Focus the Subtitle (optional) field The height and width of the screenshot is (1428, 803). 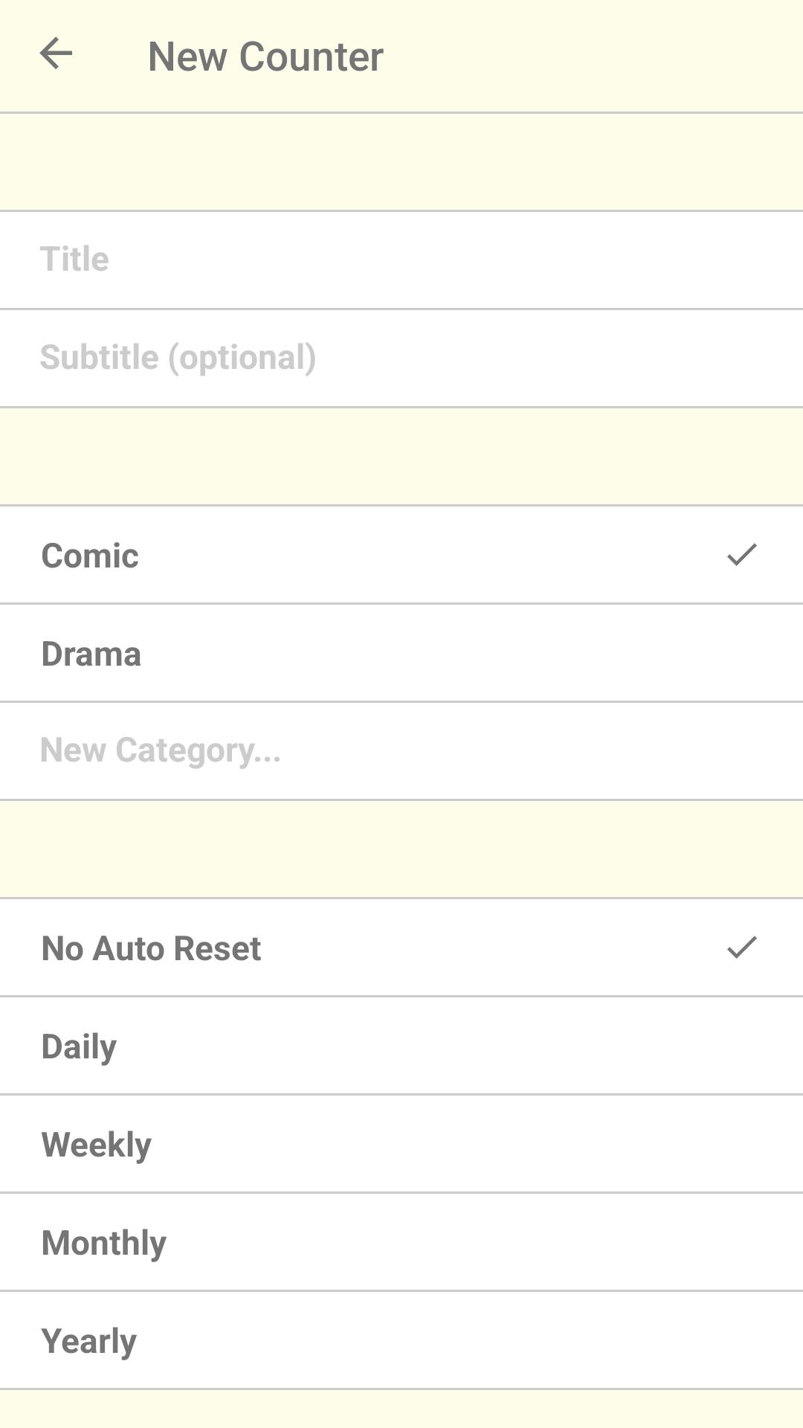tap(401, 358)
